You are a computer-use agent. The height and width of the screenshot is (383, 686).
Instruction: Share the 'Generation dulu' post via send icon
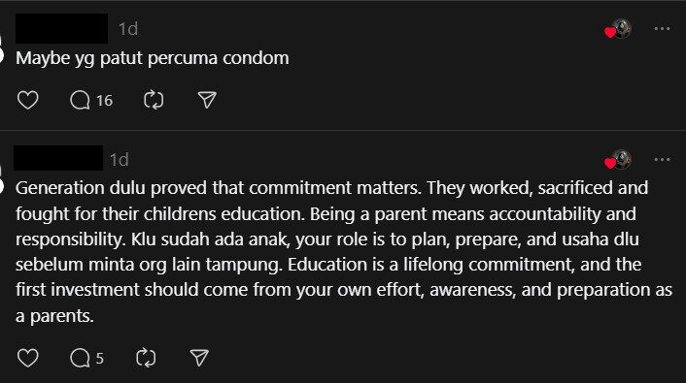click(199, 358)
